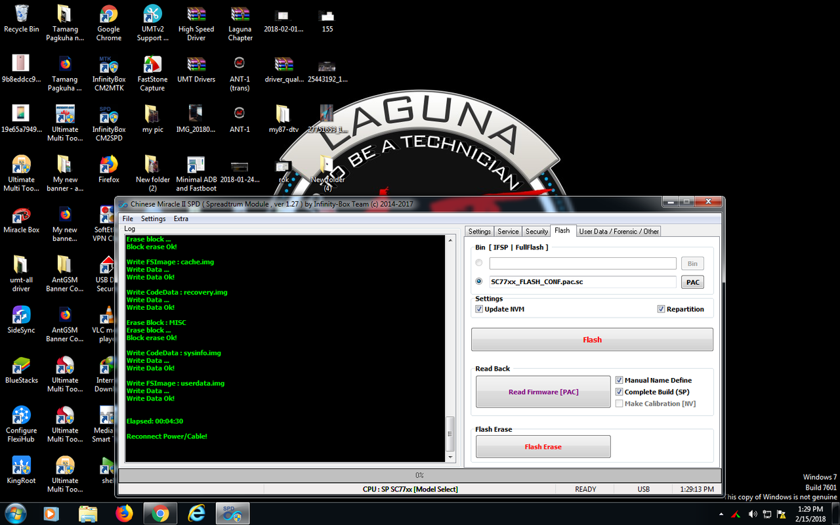Image resolution: width=840 pixels, height=525 pixels.
Task: Open InfinityBox CM2SPD desktop shortcut
Action: click(x=108, y=124)
